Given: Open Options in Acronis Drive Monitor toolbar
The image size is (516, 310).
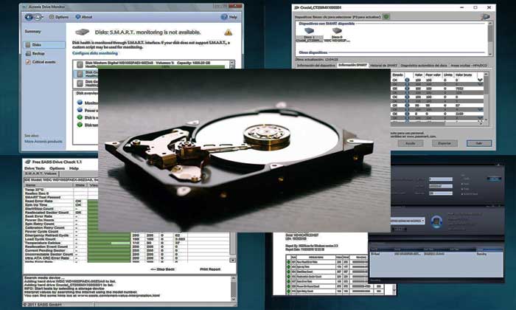Looking at the screenshot, I should (x=59, y=17).
